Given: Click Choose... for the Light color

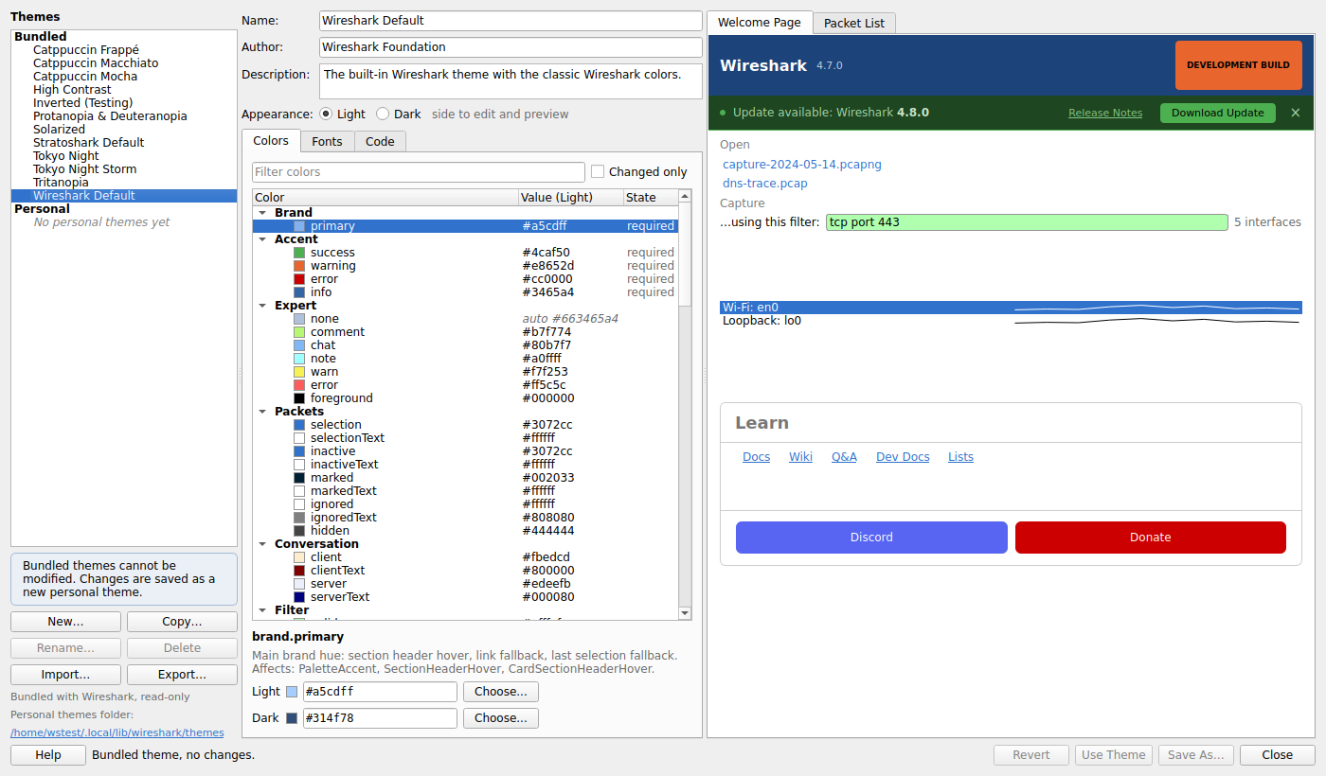Looking at the screenshot, I should (x=501, y=692).
